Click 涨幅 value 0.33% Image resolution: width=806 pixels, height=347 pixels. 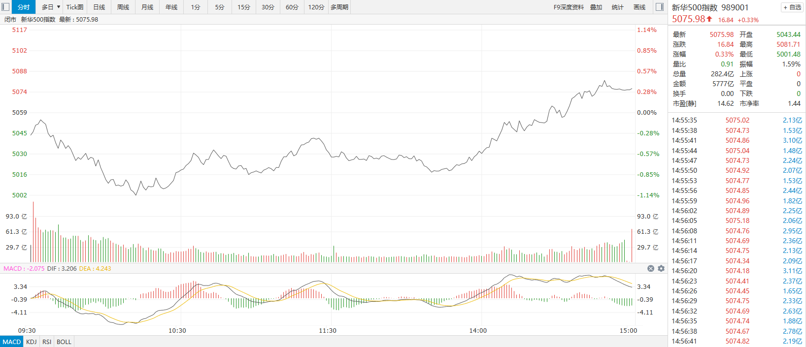724,54
